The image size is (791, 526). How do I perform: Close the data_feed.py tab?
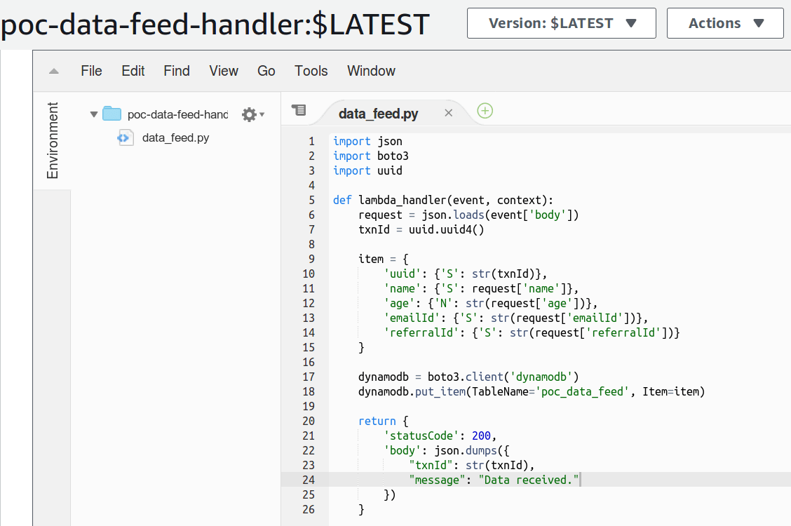tap(448, 111)
